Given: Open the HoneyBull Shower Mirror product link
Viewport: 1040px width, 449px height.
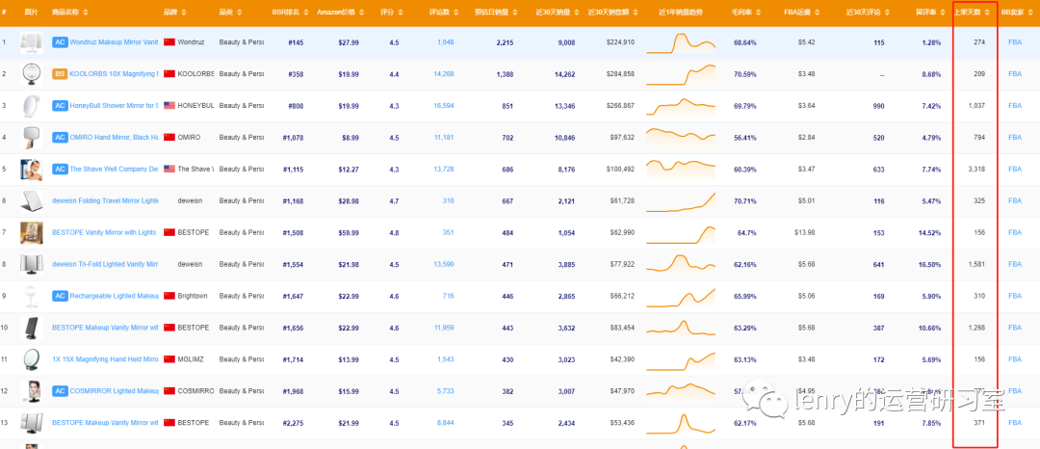Looking at the screenshot, I should pyautogui.click(x=114, y=106).
